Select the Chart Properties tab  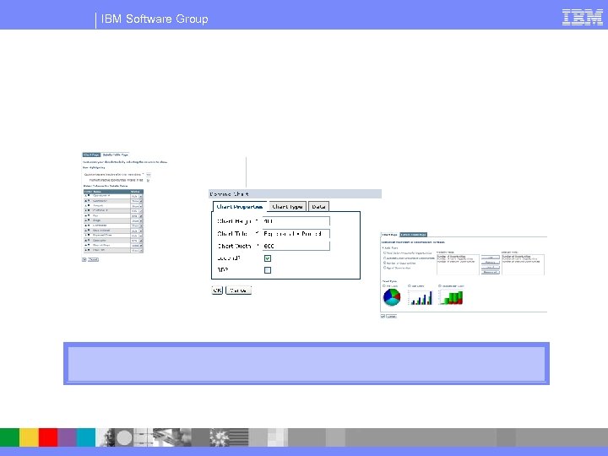[239, 207]
